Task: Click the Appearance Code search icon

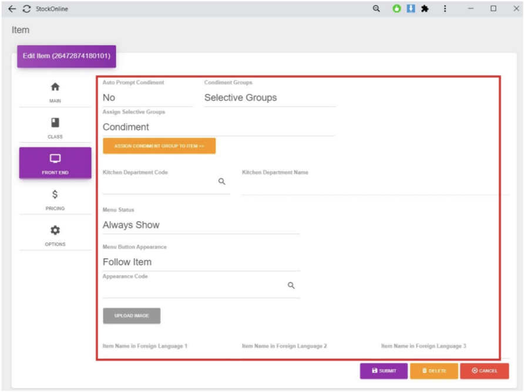Action: point(291,286)
